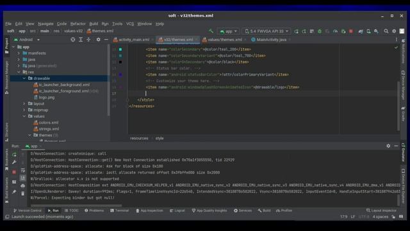410x231 pixels.
Task: Toggle the Project tool window side tab
Action: point(7,46)
